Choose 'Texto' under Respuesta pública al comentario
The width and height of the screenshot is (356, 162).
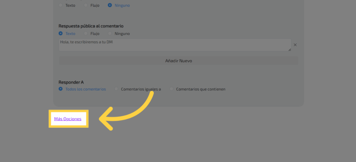pos(61,34)
